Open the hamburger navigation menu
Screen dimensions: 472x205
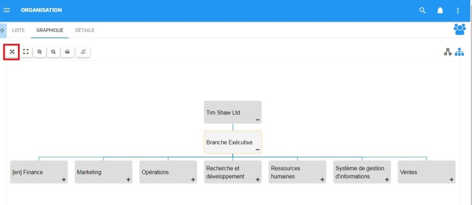(x=7, y=10)
